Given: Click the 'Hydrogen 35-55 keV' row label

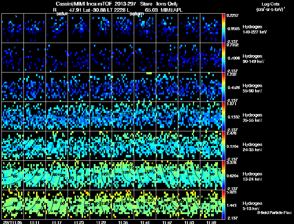Looking at the screenshot, I should click(252, 118).
